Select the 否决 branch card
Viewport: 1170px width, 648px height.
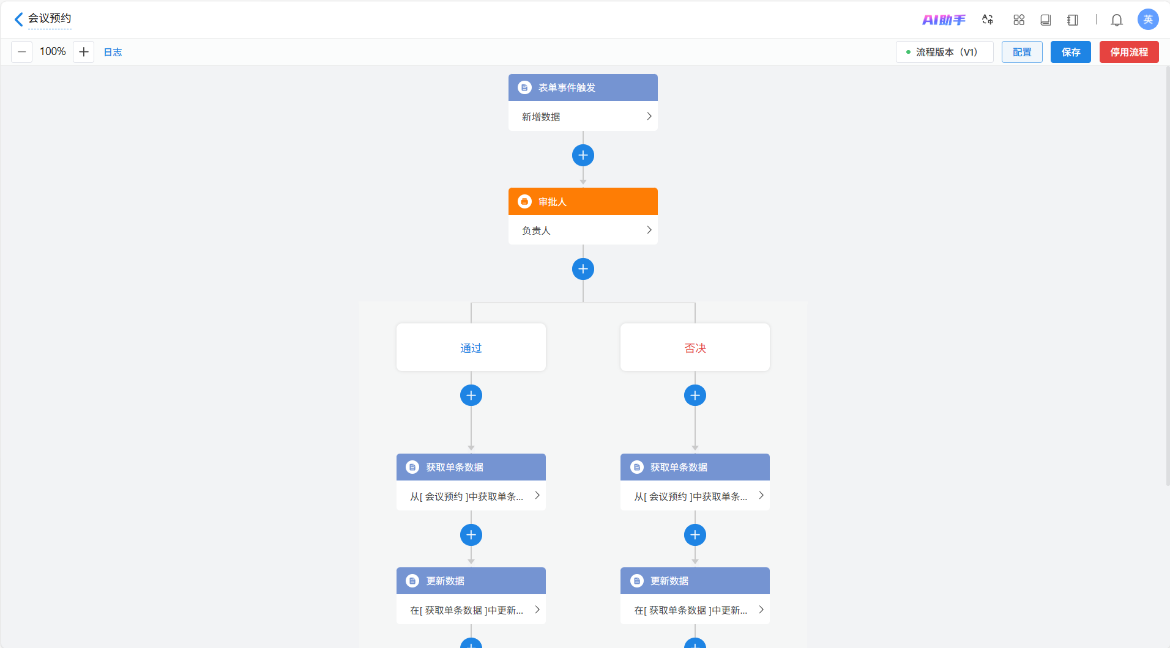click(695, 347)
